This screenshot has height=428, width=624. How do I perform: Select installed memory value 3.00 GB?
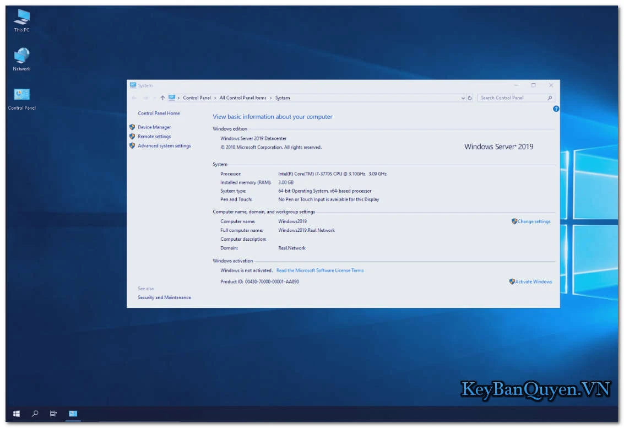pos(286,183)
